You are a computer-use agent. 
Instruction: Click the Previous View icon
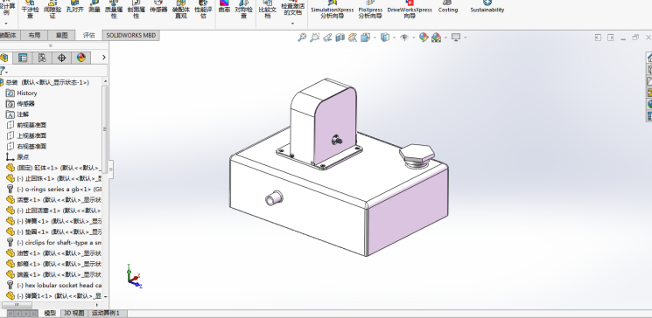point(327,38)
